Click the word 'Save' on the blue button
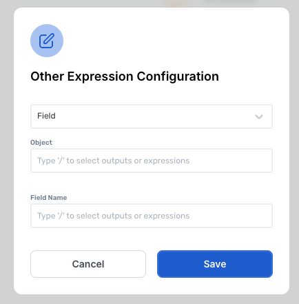 tap(215, 264)
